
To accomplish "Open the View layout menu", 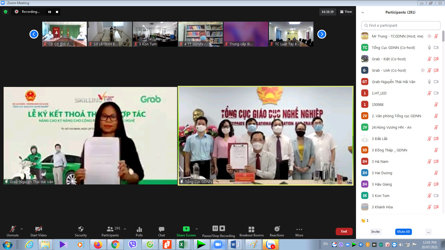I will pos(346,12).
